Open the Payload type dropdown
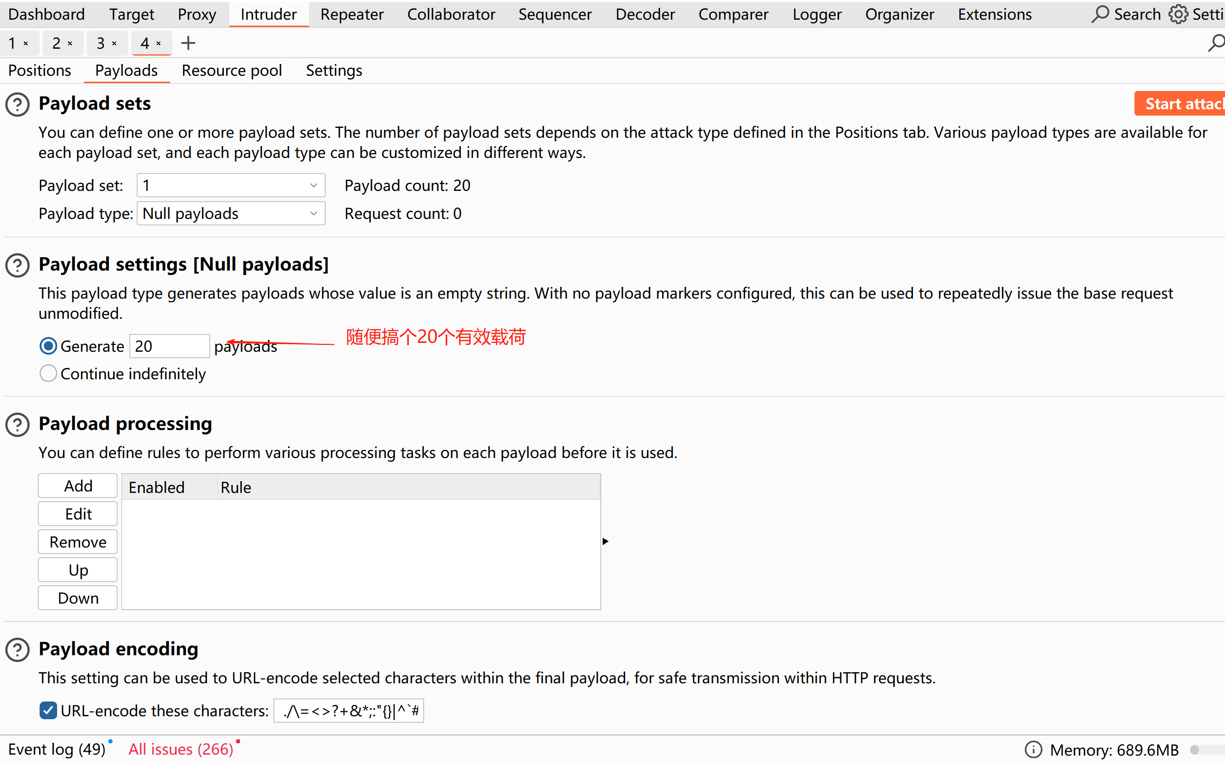The width and height of the screenshot is (1225, 763). (231, 214)
